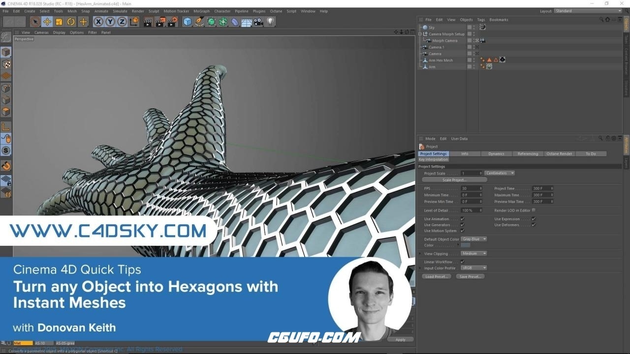Viewport: 630px width, 354px height.
Task: Toggle the Z axis lock
Action: click(122, 22)
